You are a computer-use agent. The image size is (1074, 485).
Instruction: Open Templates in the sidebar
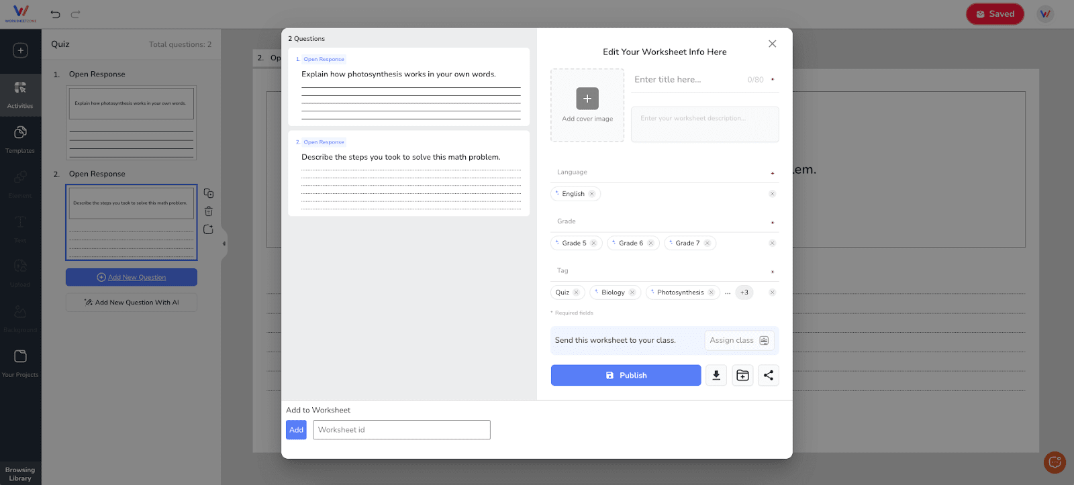[20, 140]
